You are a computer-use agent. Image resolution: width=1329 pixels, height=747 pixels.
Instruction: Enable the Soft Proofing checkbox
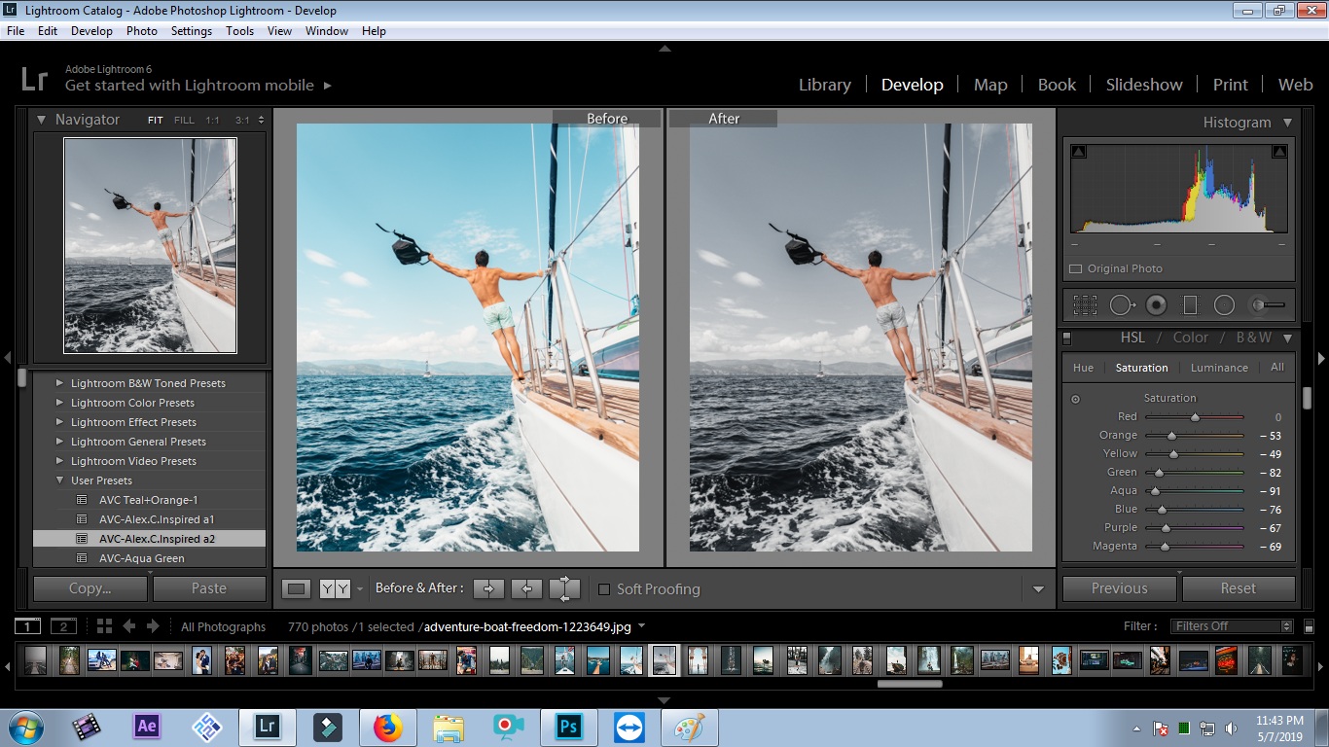604,589
